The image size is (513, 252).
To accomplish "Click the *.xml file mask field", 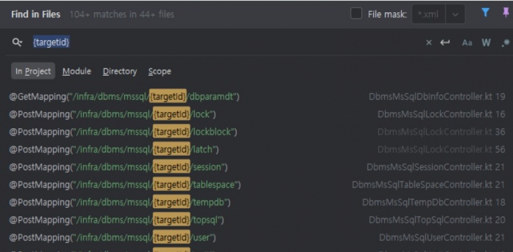I will click(x=428, y=15).
